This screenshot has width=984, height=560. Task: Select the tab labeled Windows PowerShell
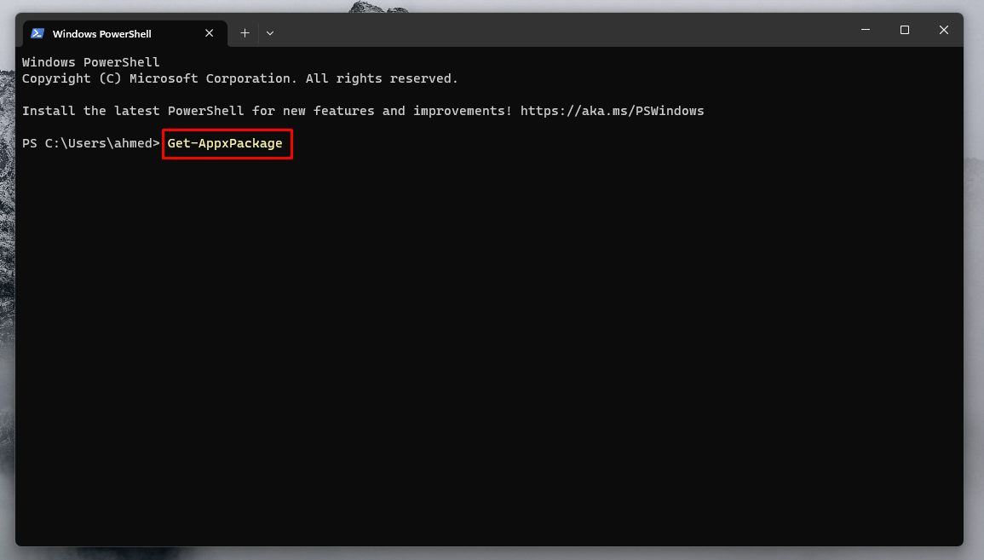(x=102, y=33)
